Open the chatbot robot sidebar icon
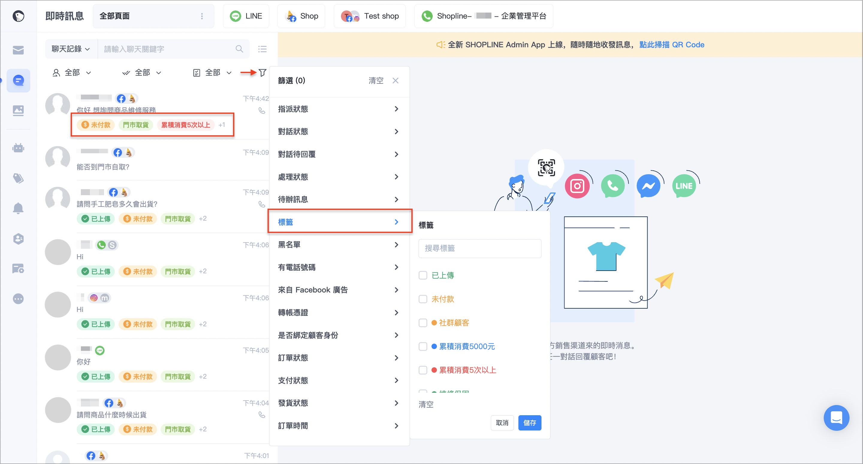The image size is (863, 464). pyautogui.click(x=18, y=148)
